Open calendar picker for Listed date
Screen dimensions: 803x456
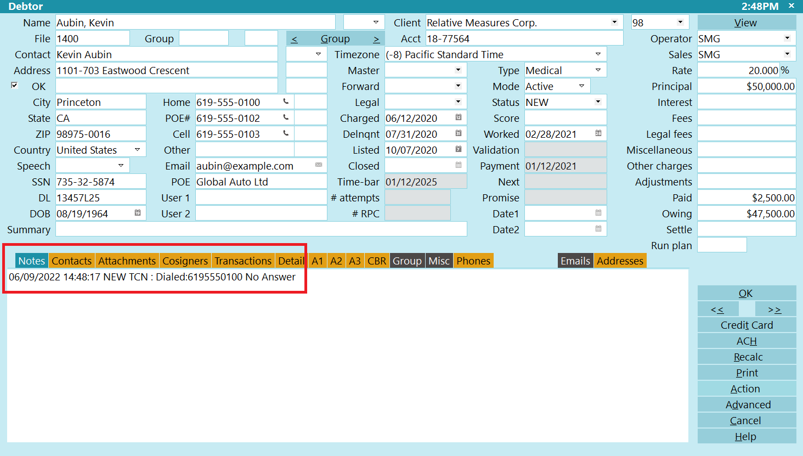pos(459,150)
